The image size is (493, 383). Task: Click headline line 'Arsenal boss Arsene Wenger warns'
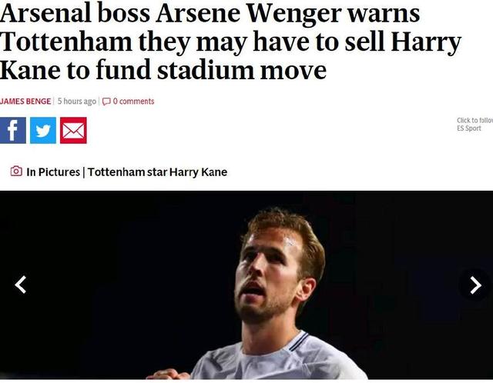click(x=210, y=14)
